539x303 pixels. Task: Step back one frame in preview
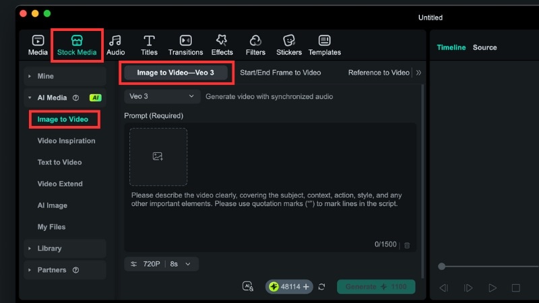point(444,288)
